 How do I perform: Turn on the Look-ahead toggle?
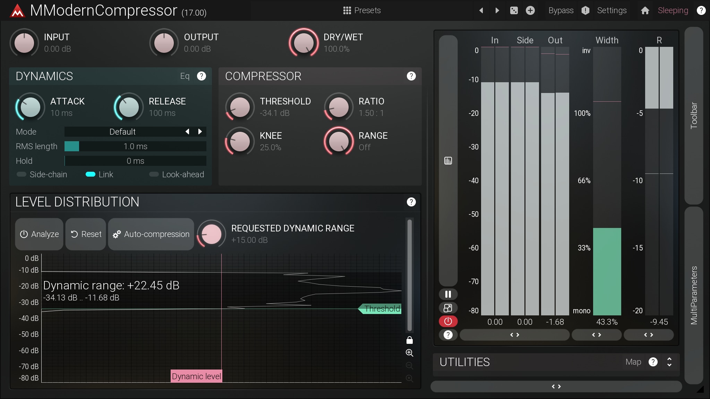tap(154, 175)
